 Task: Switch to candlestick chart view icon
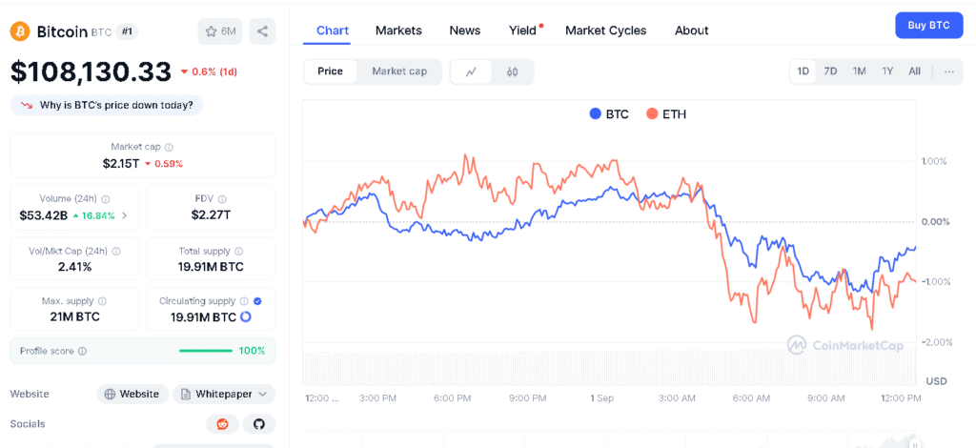[512, 71]
